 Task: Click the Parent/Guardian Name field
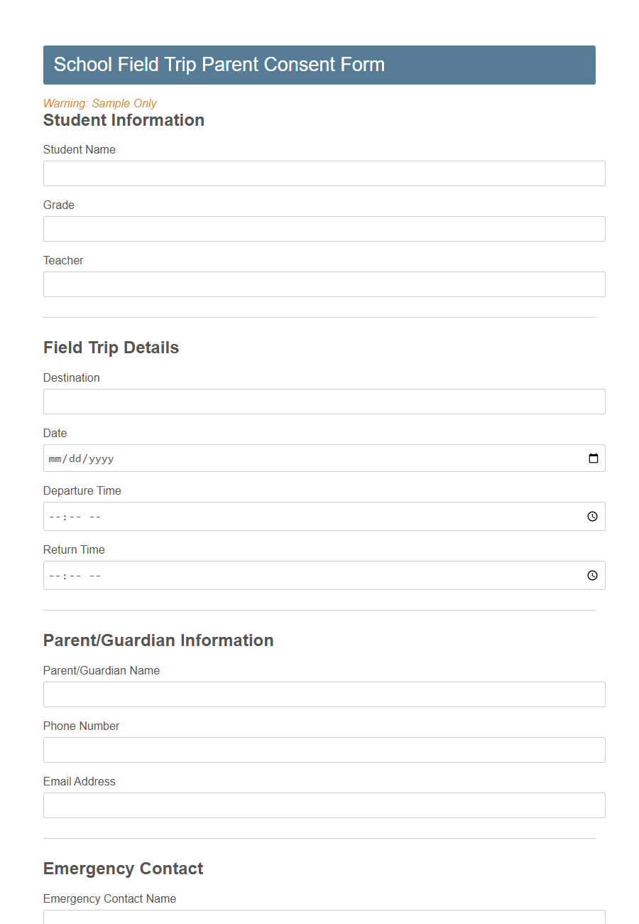(x=324, y=694)
